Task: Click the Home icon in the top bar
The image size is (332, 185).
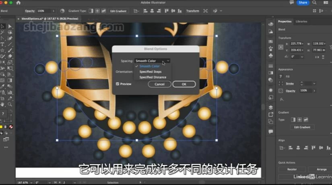Action: click(18, 3)
